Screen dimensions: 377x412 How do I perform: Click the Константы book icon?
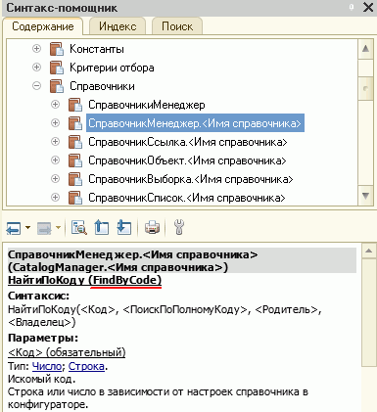point(57,49)
